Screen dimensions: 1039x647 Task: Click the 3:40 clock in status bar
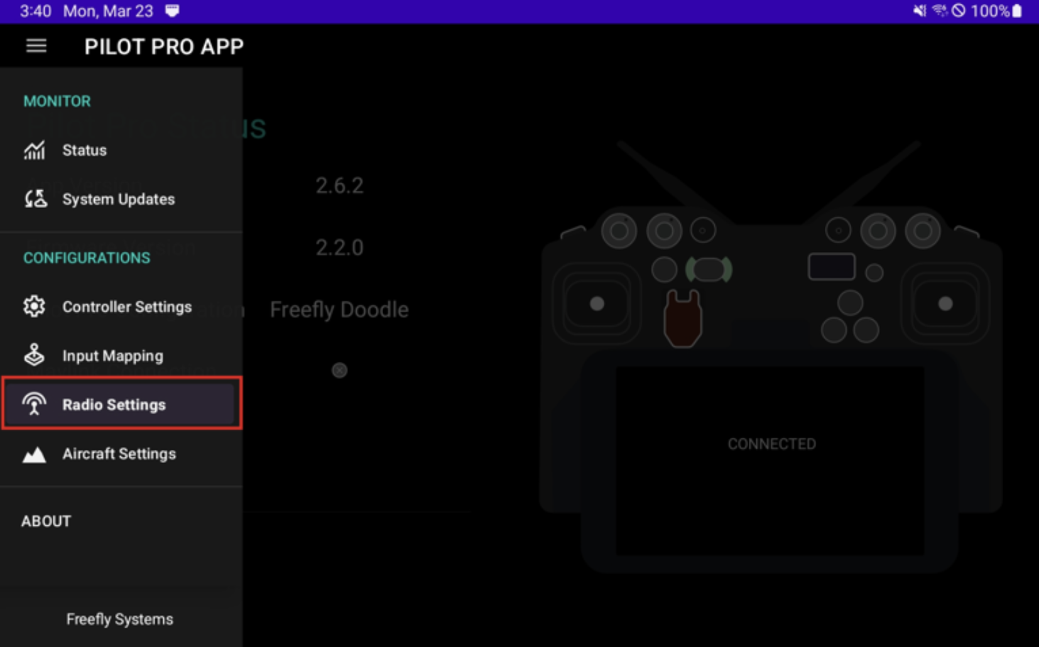(35, 11)
